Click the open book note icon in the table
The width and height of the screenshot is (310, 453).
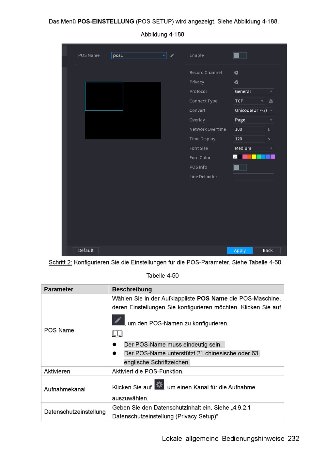pos(117,333)
